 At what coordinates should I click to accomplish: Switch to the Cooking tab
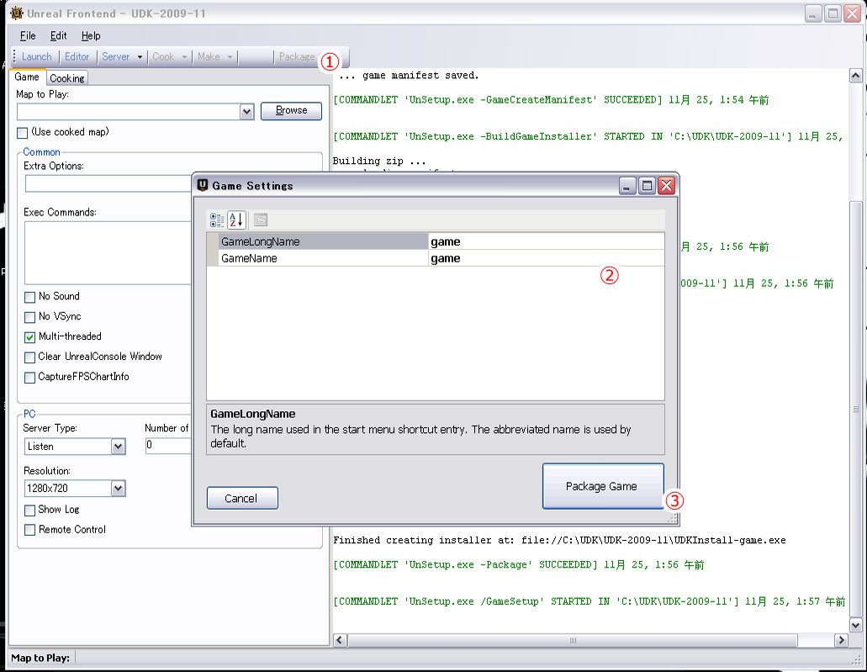coord(67,78)
